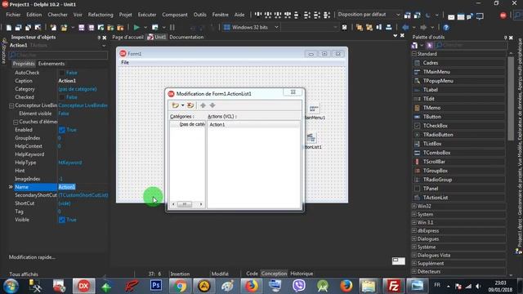This screenshot has height=294, width=523.
Task: Click the ShortCut property value (vide)
Action: [x=65, y=203]
